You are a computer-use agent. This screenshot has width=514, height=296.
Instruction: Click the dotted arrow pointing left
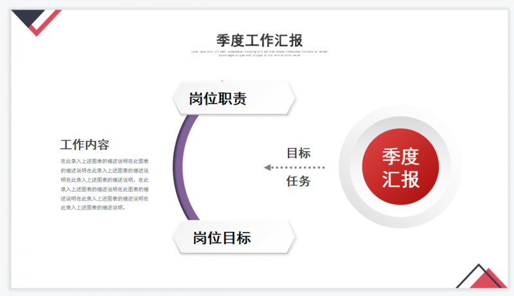294,168
